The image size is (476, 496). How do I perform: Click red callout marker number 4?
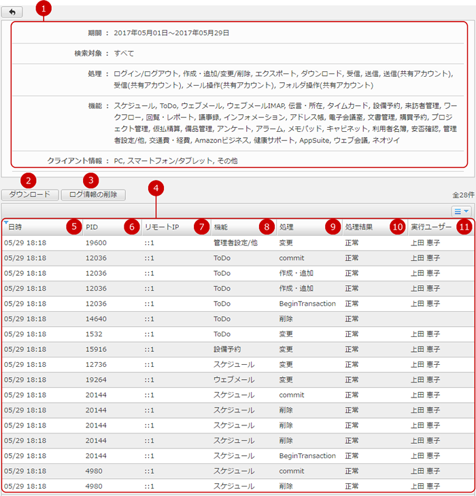pyautogui.click(x=157, y=187)
